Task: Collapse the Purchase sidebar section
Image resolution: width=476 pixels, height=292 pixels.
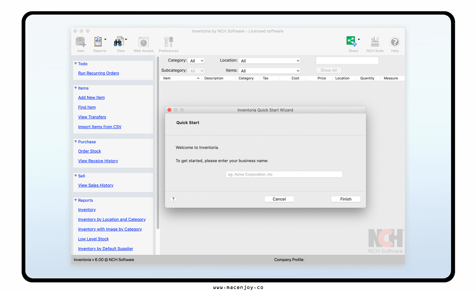Action: [76, 142]
